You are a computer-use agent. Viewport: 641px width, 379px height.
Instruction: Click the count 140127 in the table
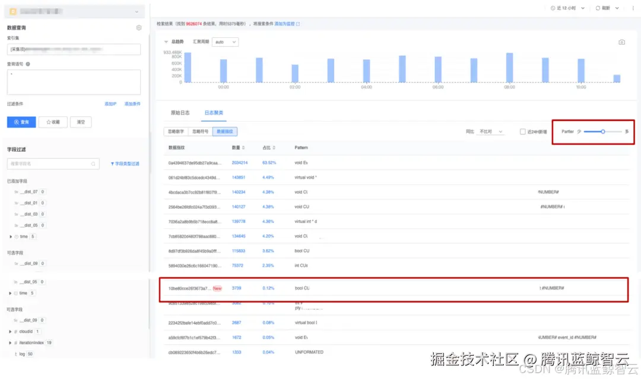click(239, 207)
